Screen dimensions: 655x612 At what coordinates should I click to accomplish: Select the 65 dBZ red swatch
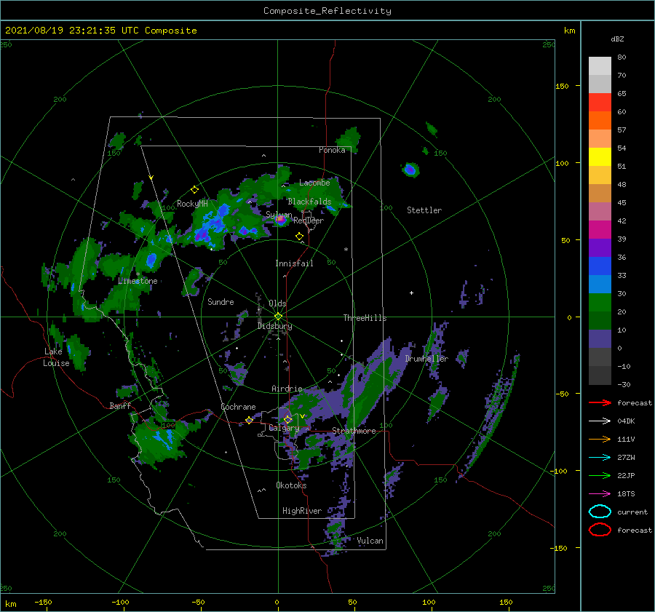(x=600, y=103)
